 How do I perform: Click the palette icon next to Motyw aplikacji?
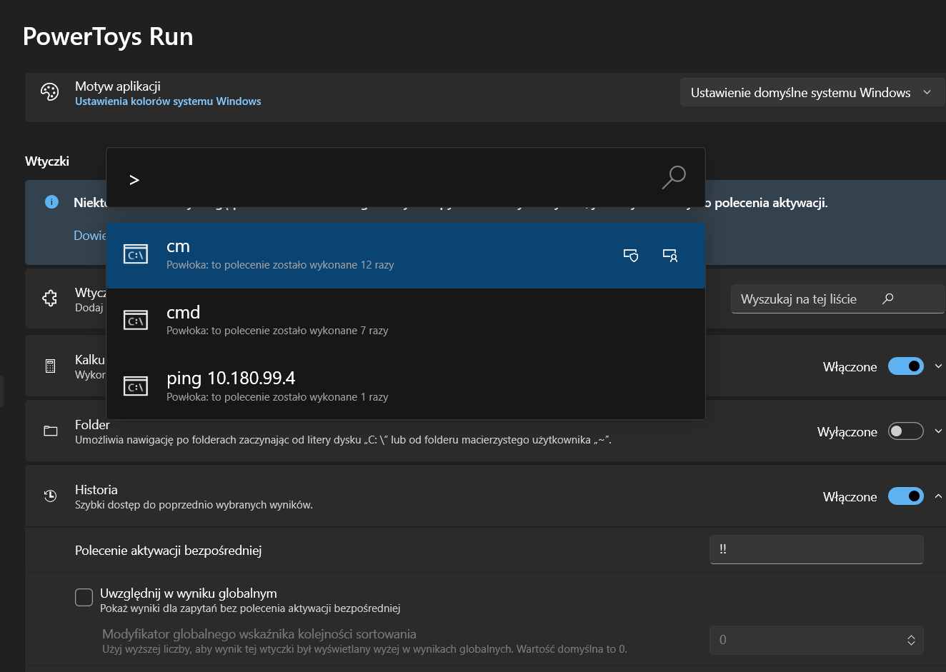tap(49, 91)
